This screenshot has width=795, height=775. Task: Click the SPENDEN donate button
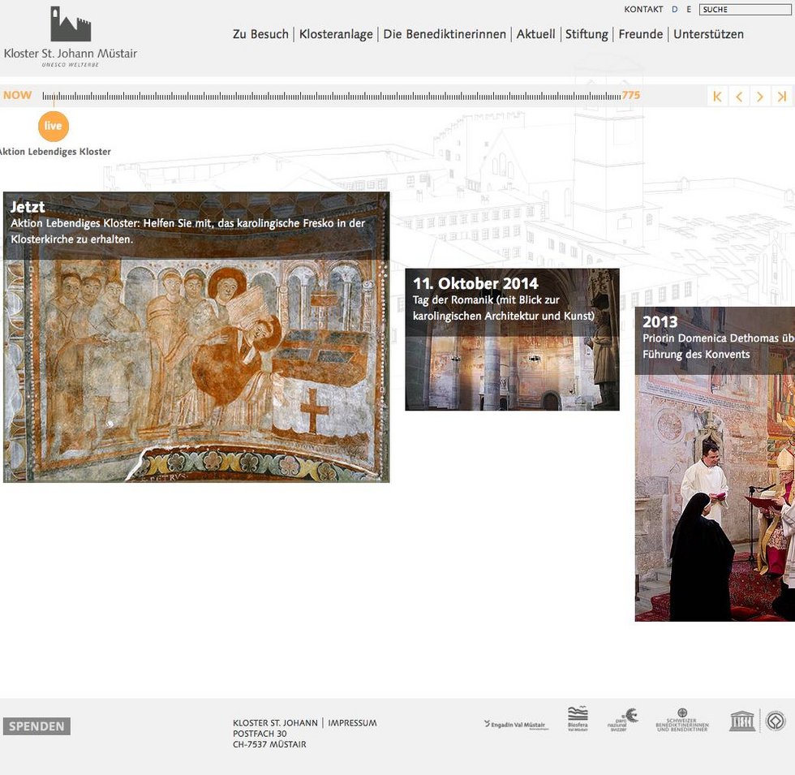[x=37, y=726]
